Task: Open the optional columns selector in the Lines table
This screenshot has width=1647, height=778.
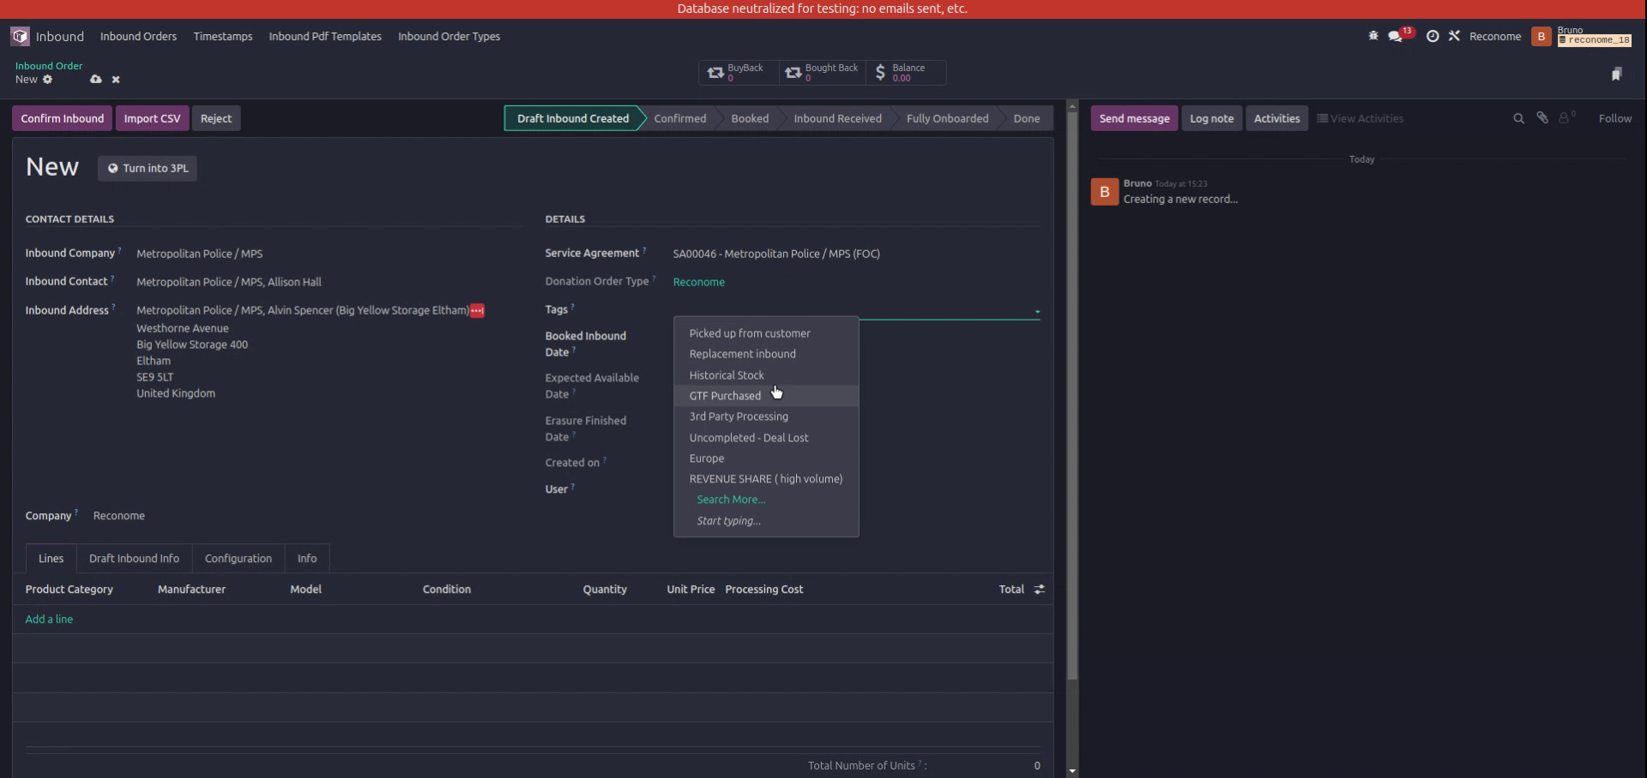Action: pyautogui.click(x=1039, y=589)
